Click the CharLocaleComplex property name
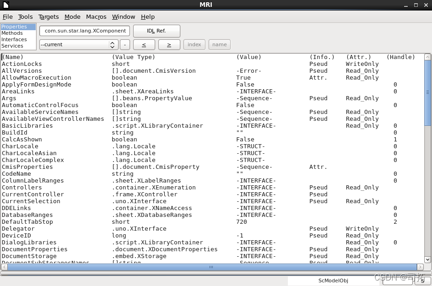The width and height of the screenshot is (432, 286). [x=33, y=160]
